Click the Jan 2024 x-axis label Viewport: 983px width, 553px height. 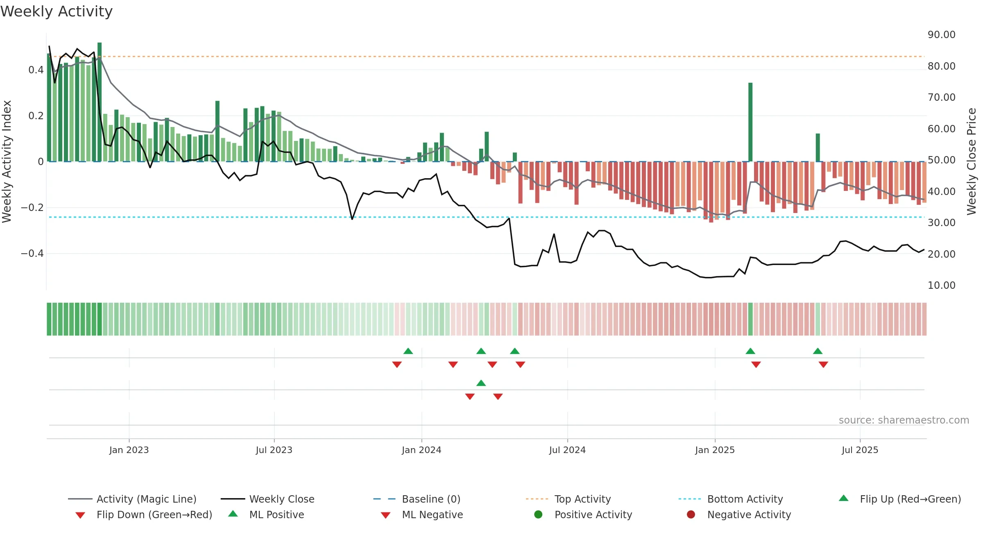[x=421, y=450]
